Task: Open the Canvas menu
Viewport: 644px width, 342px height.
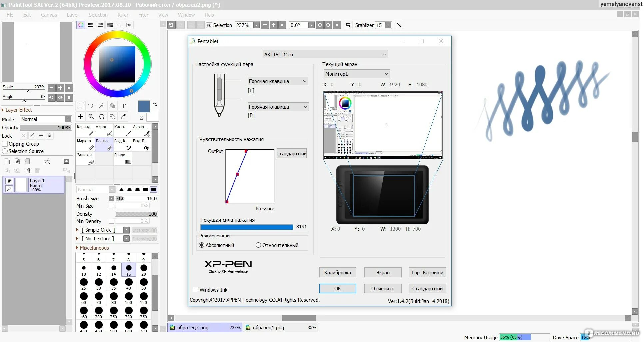Action: (49, 15)
